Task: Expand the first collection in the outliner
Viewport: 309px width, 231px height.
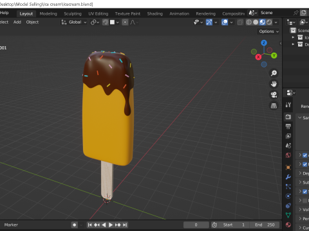Action: coord(293,37)
